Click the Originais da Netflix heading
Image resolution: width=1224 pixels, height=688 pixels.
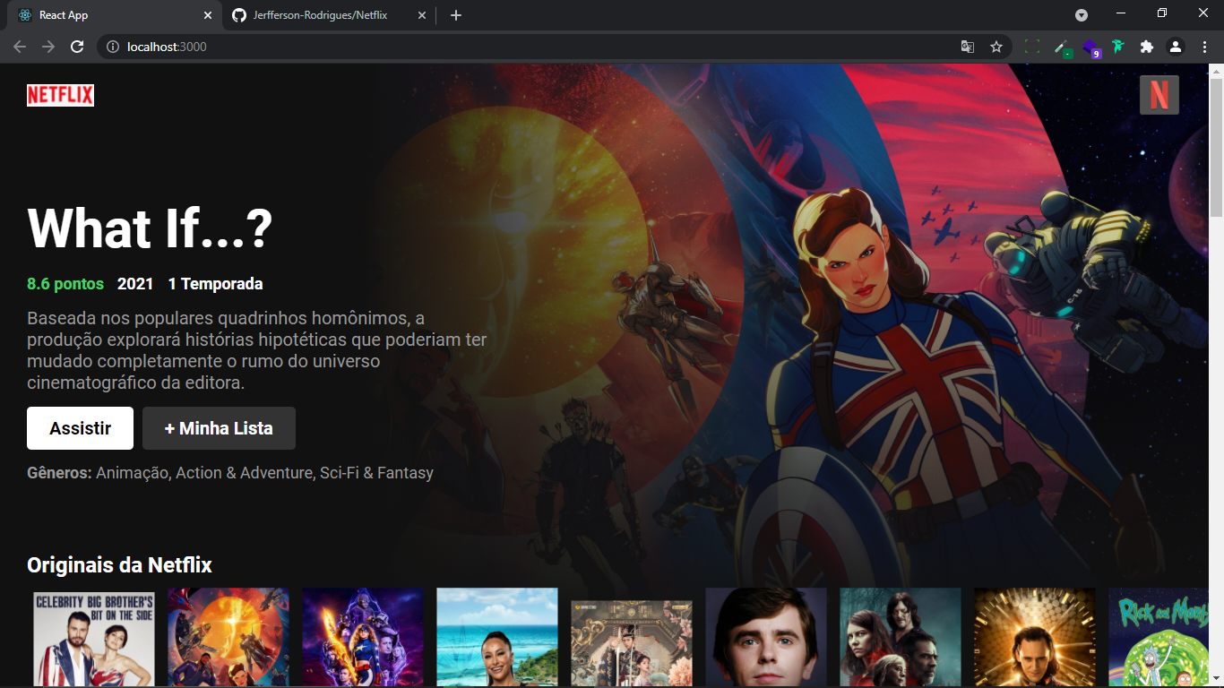(119, 565)
